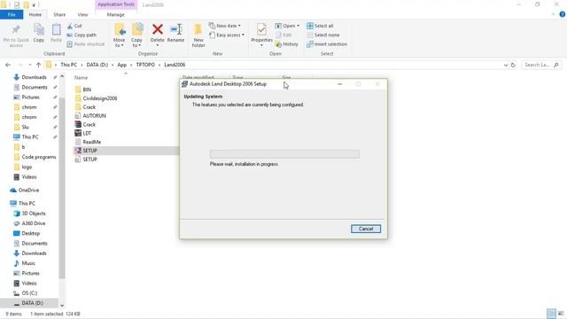The height and width of the screenshot is (319, 567).
Task: Click the Copy icon in ribbon
Action: (x=39, y=30)
